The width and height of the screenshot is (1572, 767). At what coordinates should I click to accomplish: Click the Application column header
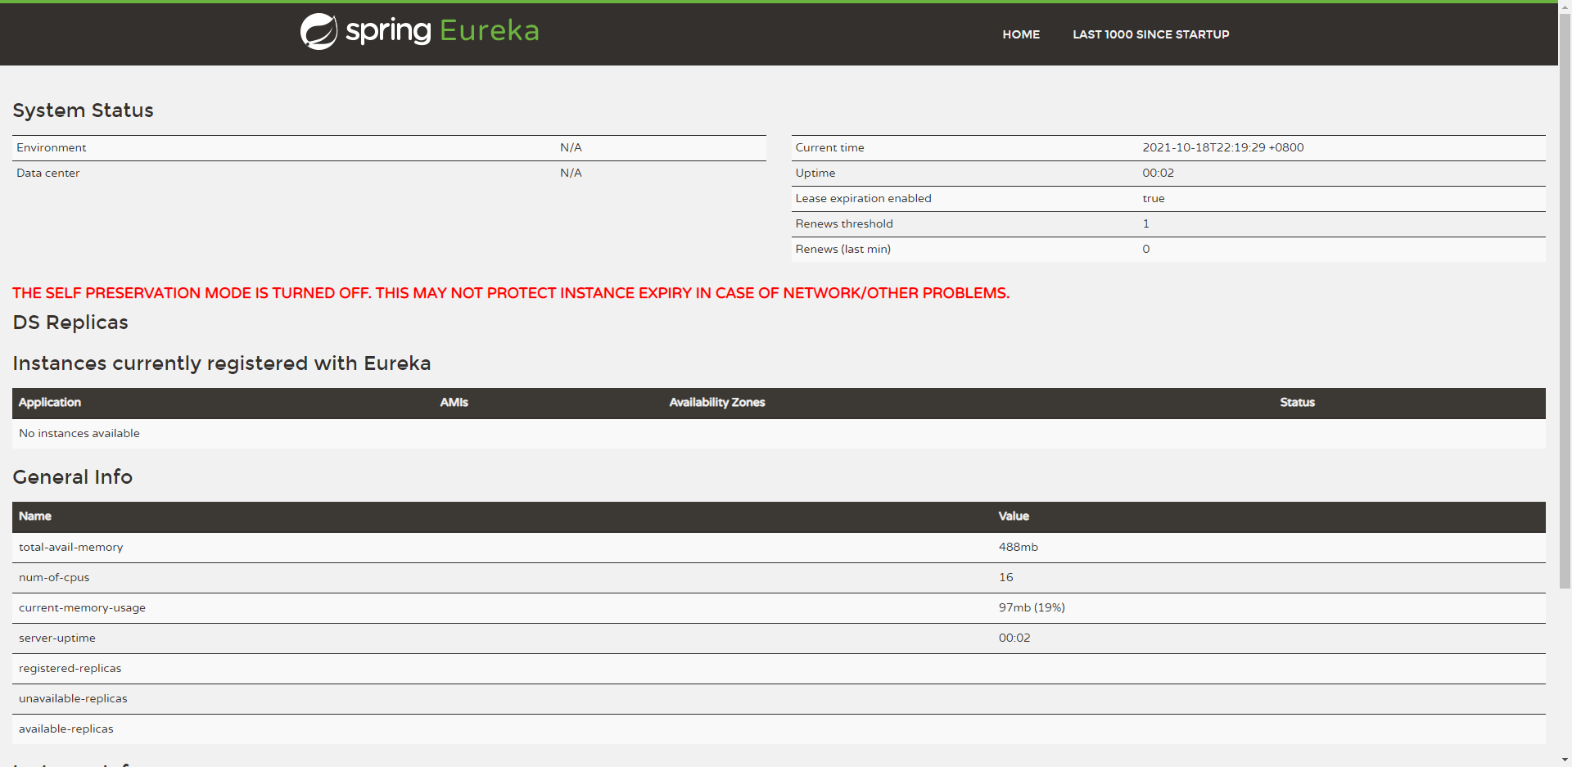(x=50, y=402)
